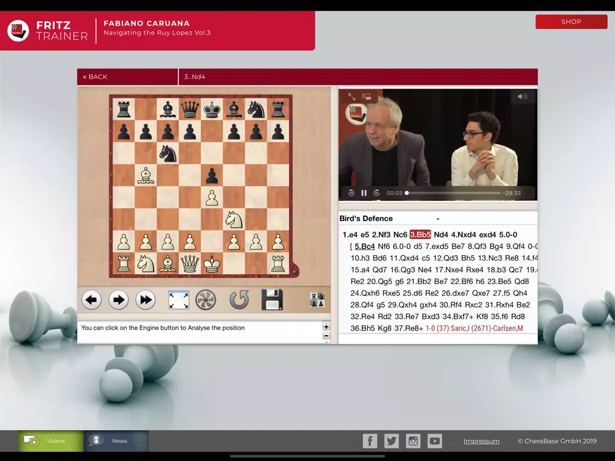Increase notation text with plus button
Viewport: 615px width, 461px height.
(327, 327)
